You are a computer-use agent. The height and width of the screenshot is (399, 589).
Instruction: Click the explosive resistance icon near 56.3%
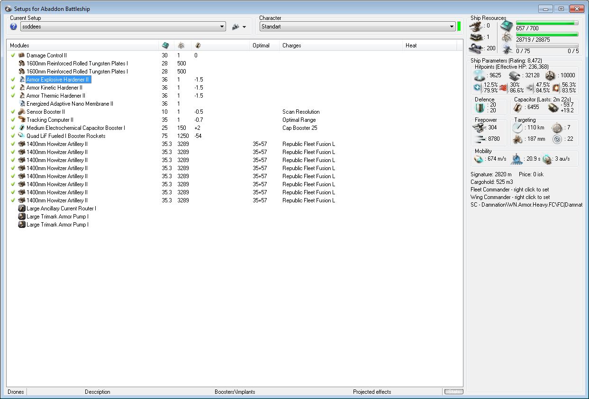[x=556, y=87]
